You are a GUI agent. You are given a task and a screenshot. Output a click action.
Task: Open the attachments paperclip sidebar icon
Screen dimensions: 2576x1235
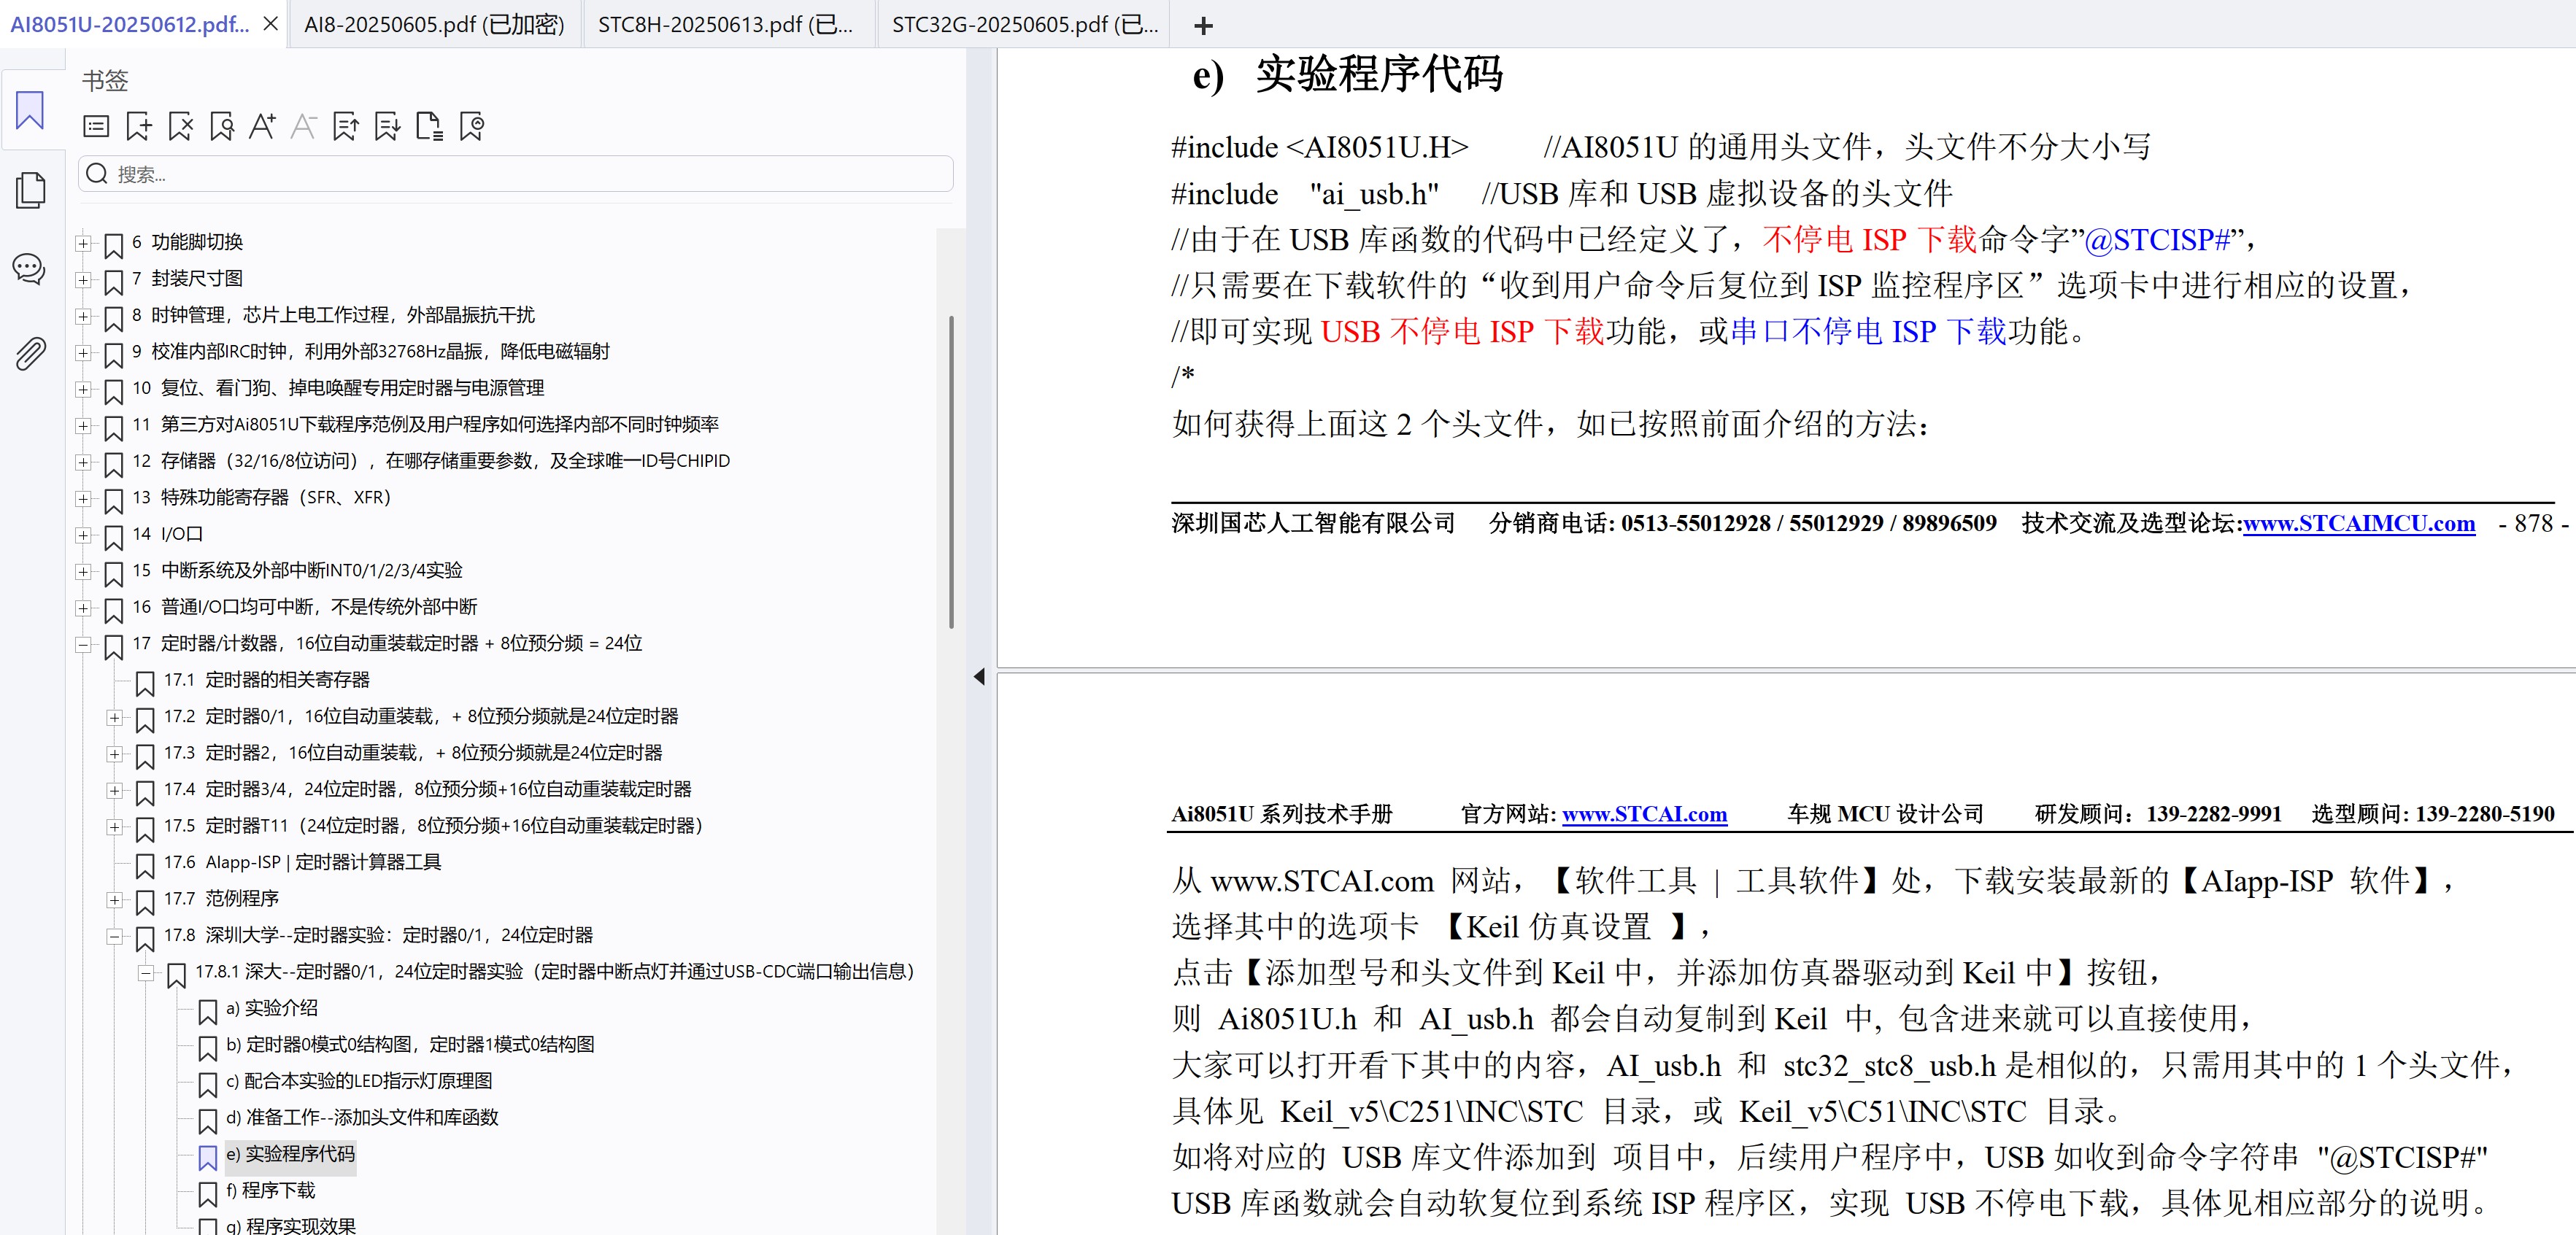(30, 353)
